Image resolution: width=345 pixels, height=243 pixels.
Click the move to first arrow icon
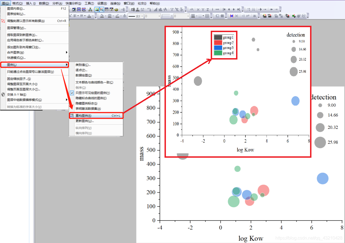coord(224,9)
